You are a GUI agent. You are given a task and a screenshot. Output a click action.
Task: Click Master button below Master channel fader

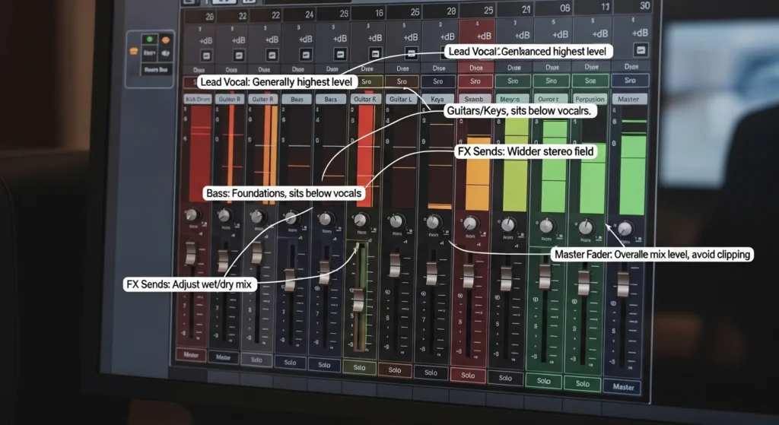tap(623, 387)
